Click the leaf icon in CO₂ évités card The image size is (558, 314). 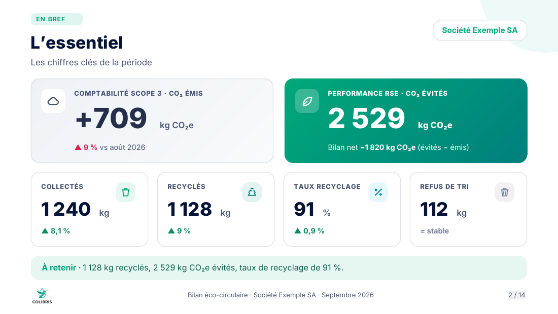307,101
